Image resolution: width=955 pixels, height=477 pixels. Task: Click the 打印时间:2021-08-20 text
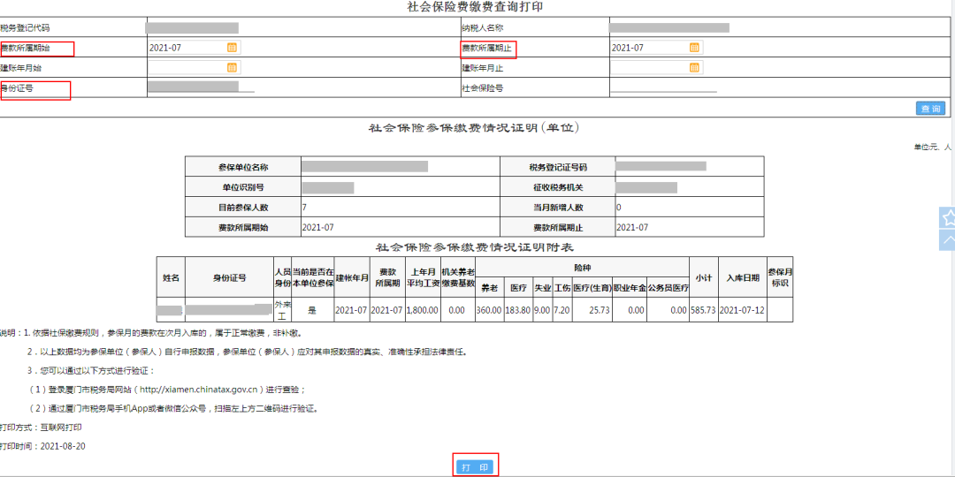coord(42,447)
